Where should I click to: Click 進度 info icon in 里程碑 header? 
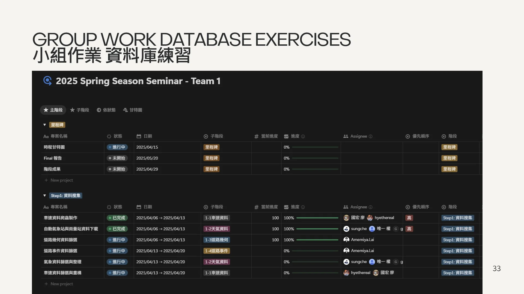[x=303, y=136]
